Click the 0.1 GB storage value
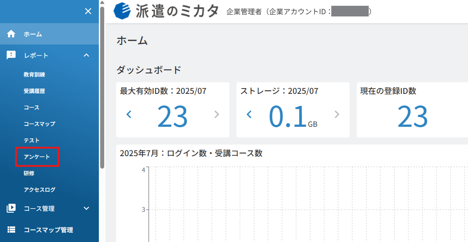The height and width of the screenshot is (242, 468). pos(293,117)
